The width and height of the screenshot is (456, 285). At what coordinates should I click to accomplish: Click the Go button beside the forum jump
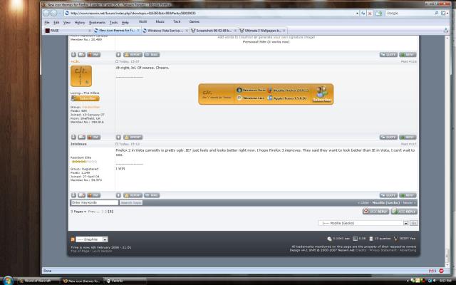point(413,223)
